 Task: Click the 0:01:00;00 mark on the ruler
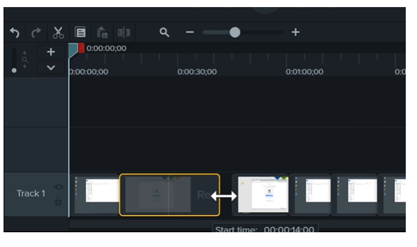(x=305, y=72)
